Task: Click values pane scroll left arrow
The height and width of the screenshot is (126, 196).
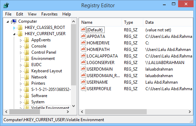Action: coord(82,112)
